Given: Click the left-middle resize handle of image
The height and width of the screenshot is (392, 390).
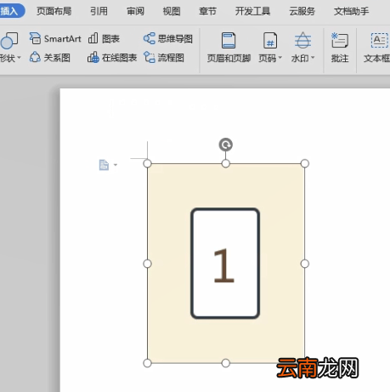Looking at the screenshot, I should coord(147,264).
